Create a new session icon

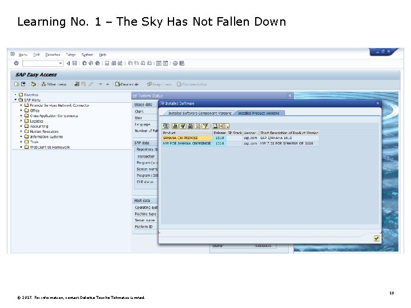pos(159,63)
